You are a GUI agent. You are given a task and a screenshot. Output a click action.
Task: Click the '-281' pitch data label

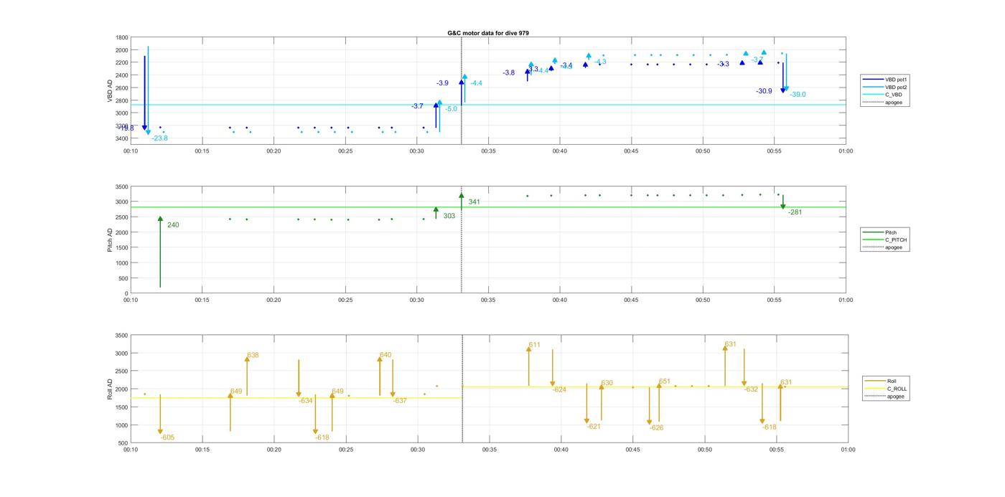coord(795,212)
